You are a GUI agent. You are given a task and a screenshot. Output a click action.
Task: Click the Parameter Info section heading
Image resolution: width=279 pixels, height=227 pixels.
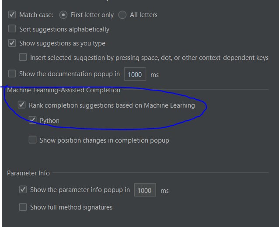[x=28, y=173]
